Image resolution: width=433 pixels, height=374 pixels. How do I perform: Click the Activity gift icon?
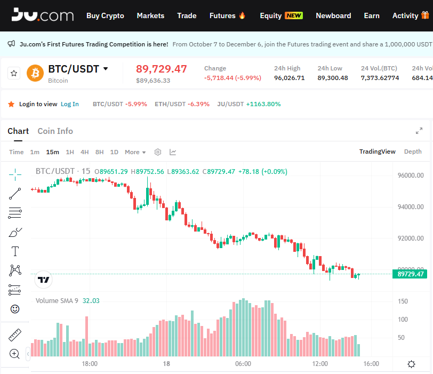click(x=425, y=15)
